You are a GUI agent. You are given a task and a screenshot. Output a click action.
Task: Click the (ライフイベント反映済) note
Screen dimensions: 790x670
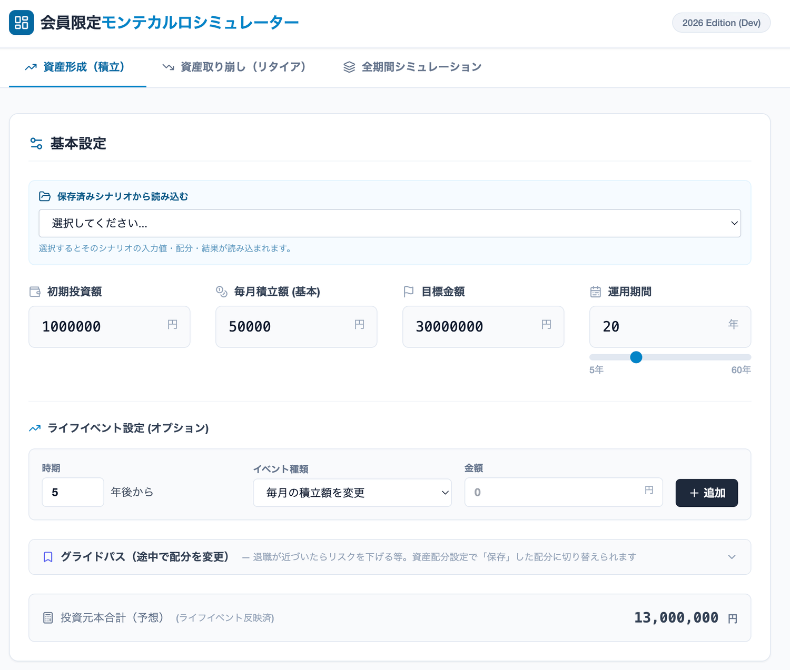[225, 618]
